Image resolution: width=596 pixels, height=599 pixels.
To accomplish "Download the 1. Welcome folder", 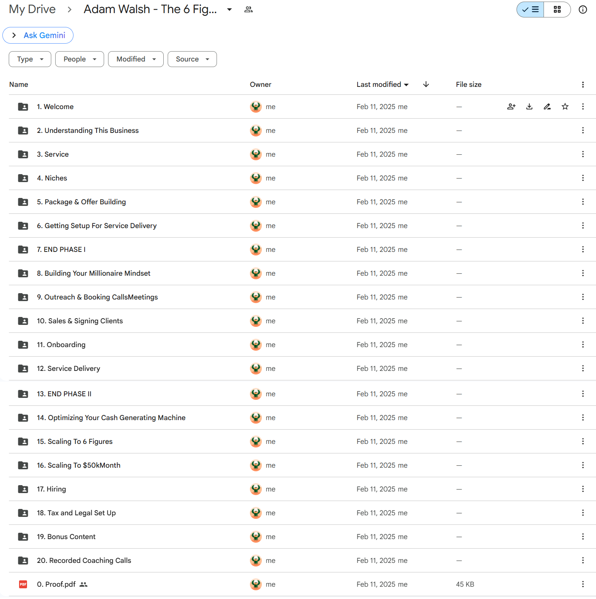I will tap(529, 106).
